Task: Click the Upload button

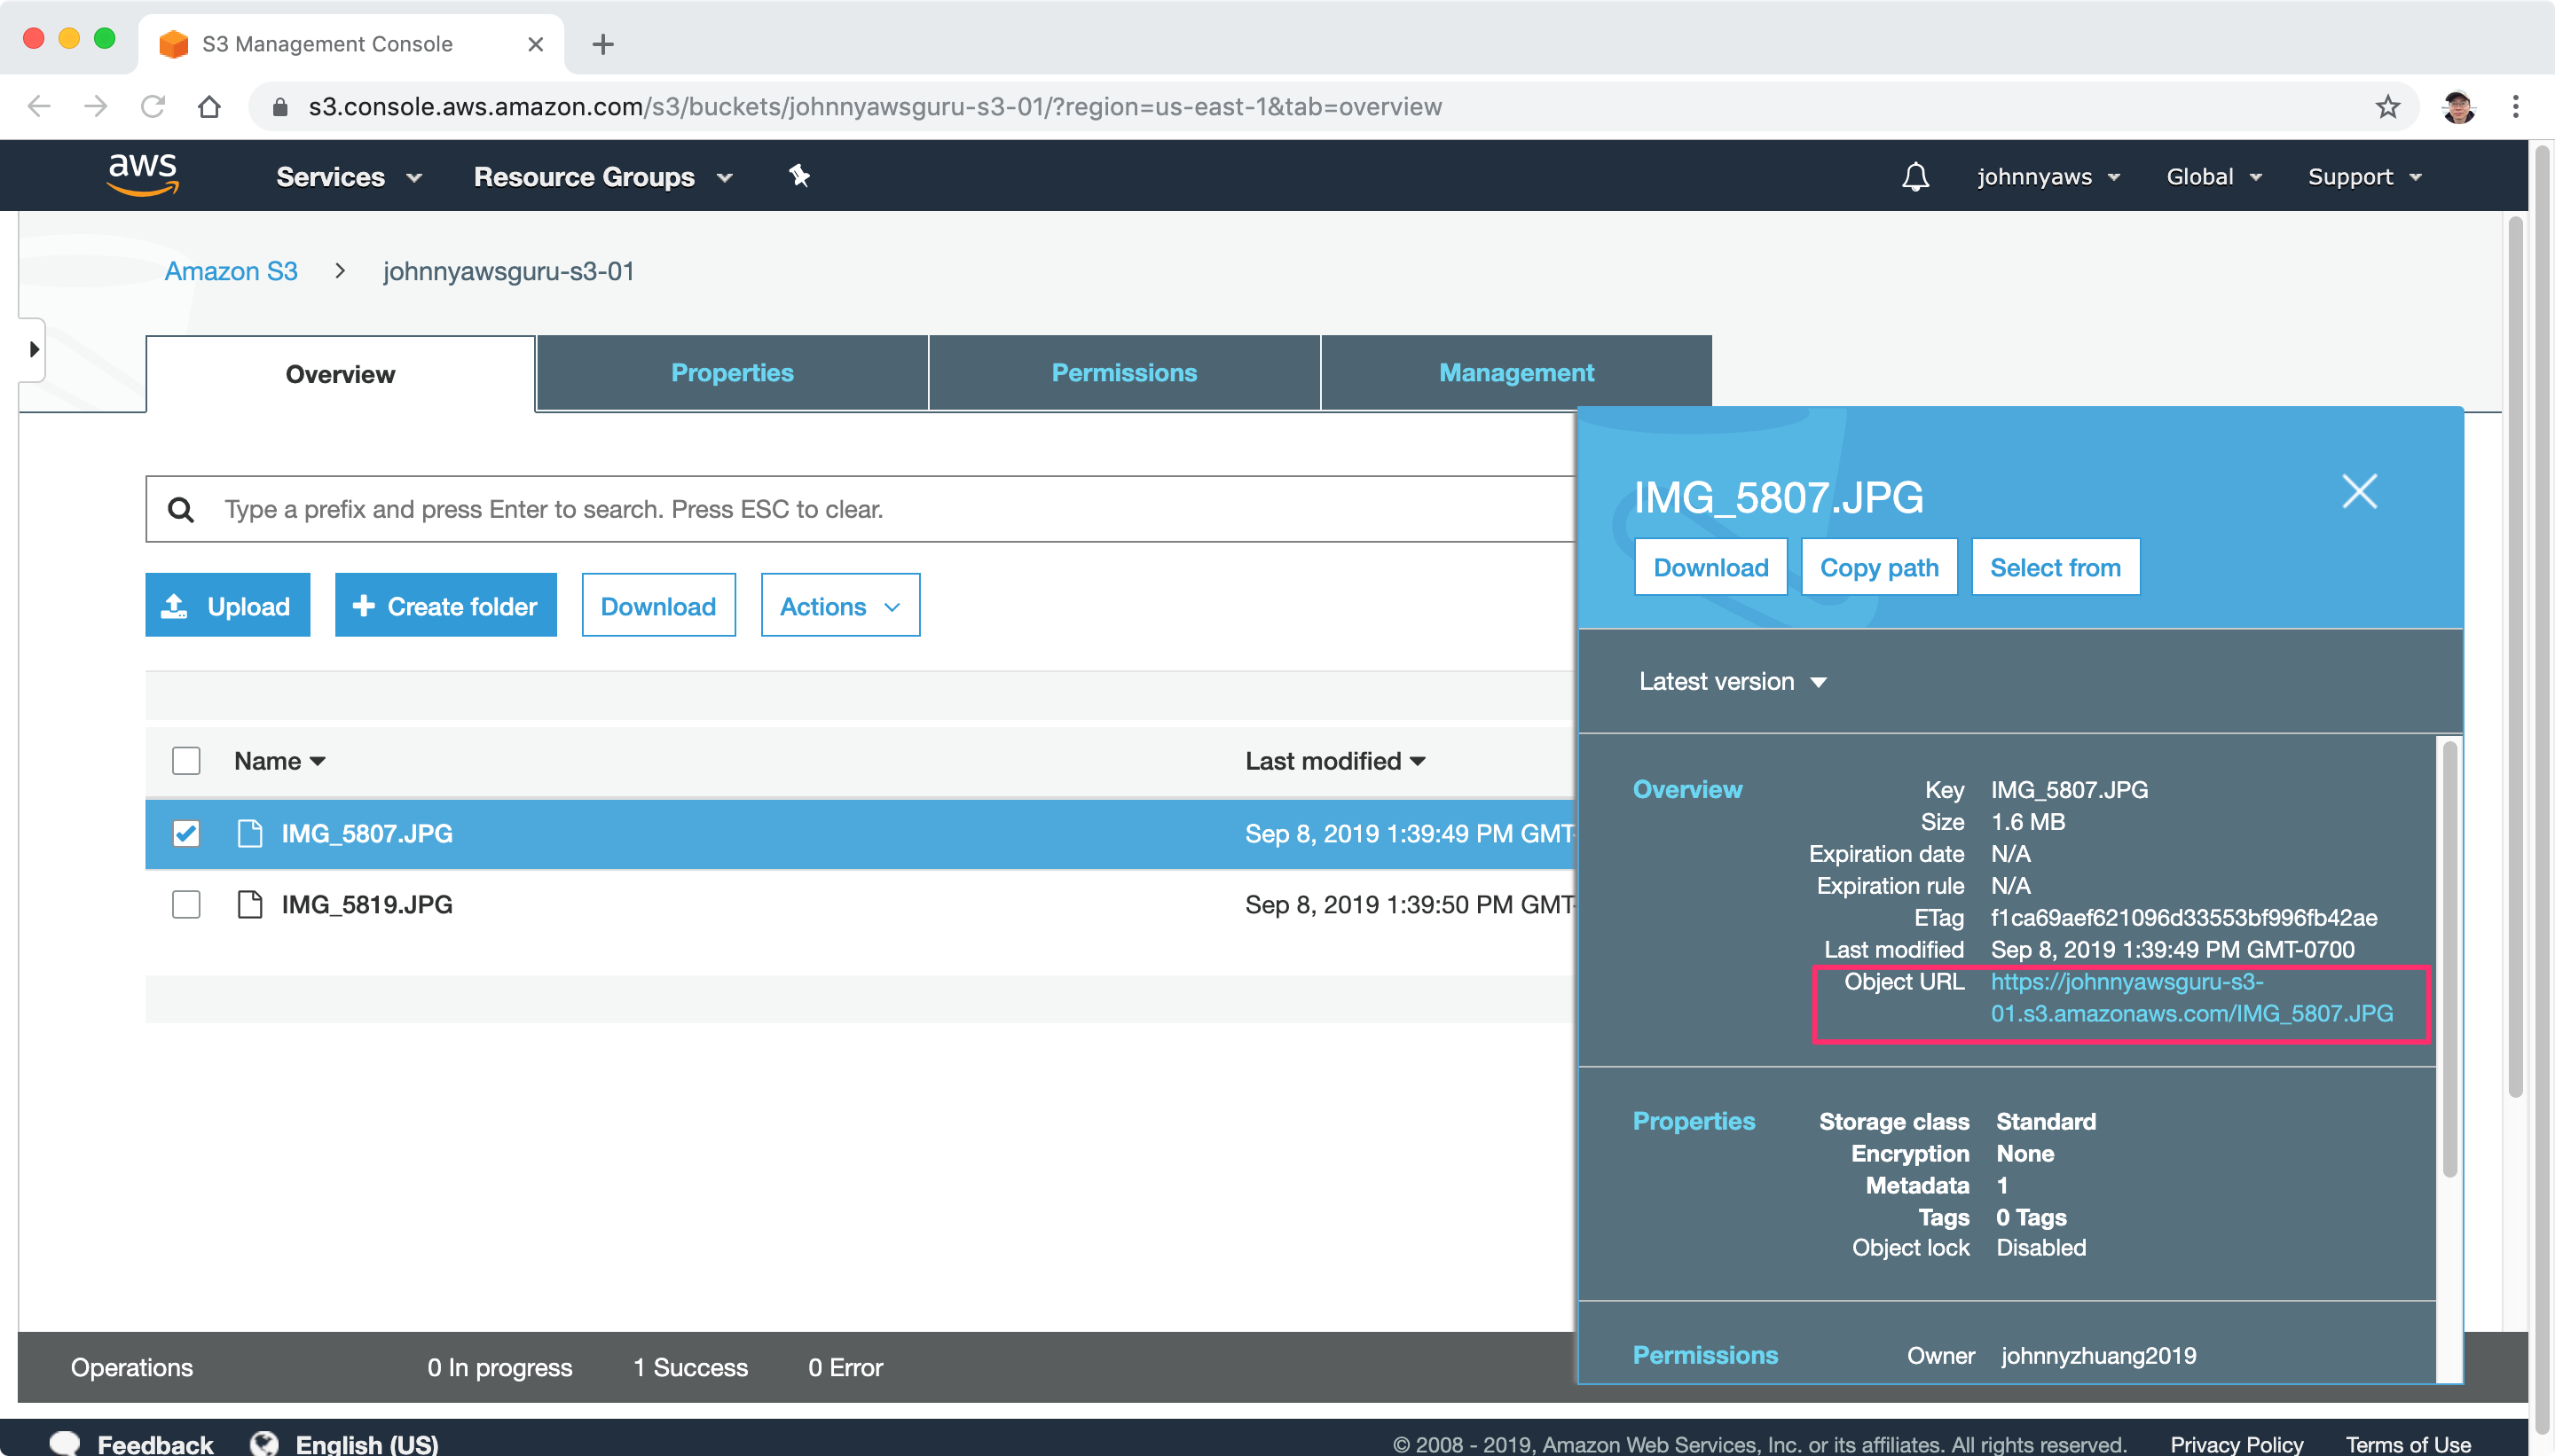Action: [228, 606]
